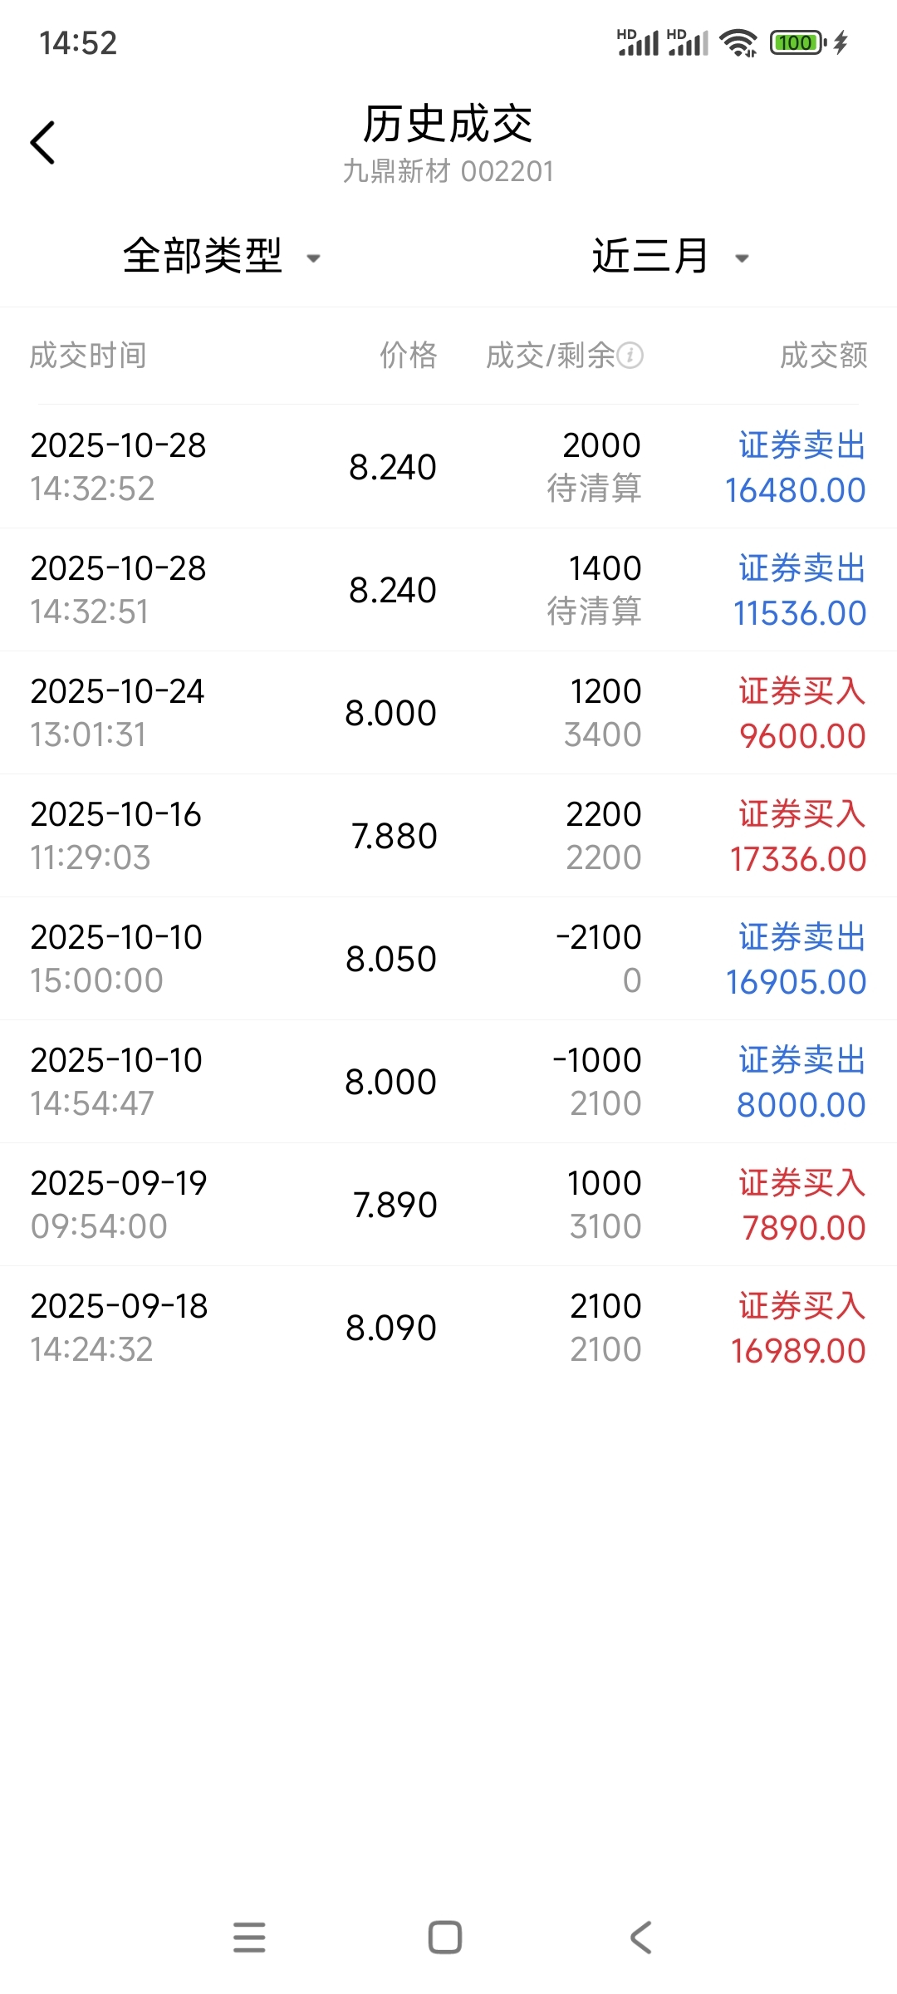
Task: Tap dropdown arrow next to 全部类型
Action: click(314, 258)
